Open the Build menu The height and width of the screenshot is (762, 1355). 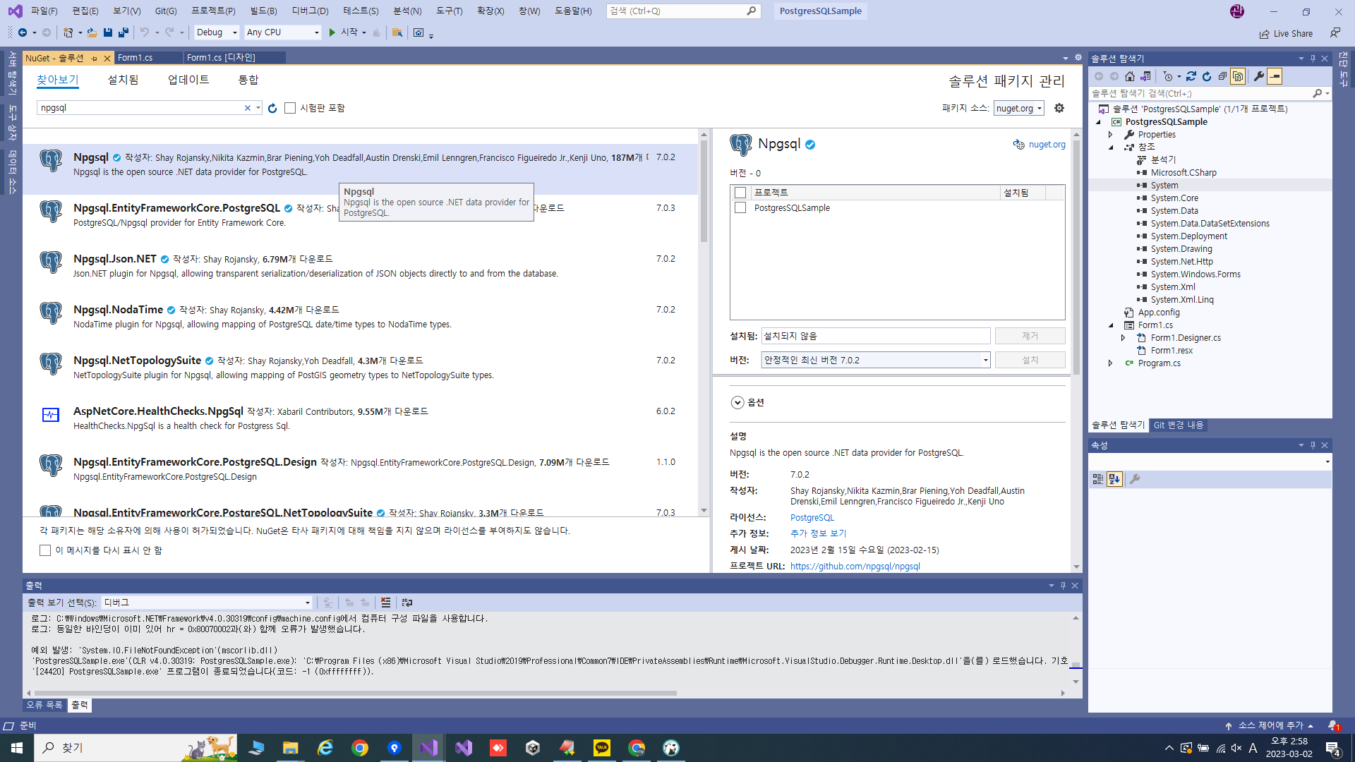click(263, 11)
